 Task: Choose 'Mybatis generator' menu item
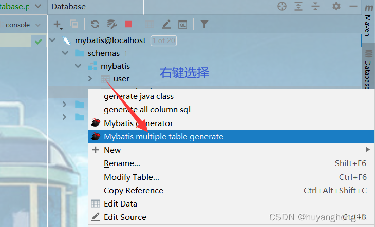(x=231, y=123)
